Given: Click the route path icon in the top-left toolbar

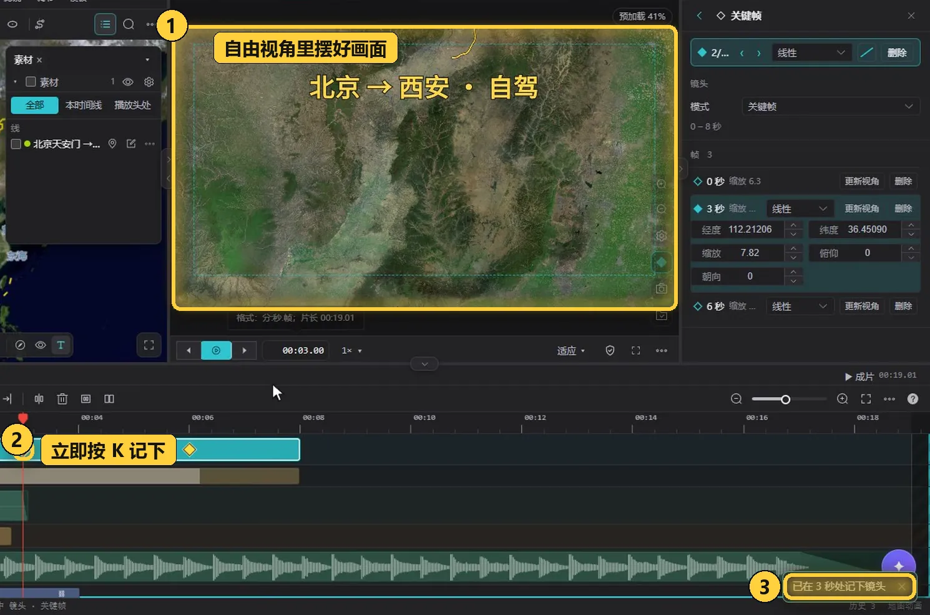Looking at the screenshot, I should tap(39, 24).
